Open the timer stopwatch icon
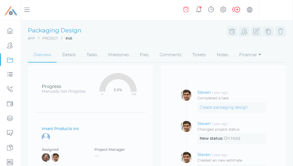Viewport: 293px width, 166px height. (211, 10)
